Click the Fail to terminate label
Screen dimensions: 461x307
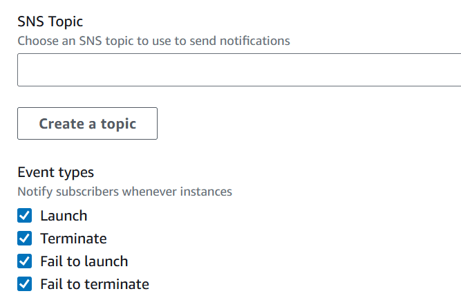(x=94, y=283)
